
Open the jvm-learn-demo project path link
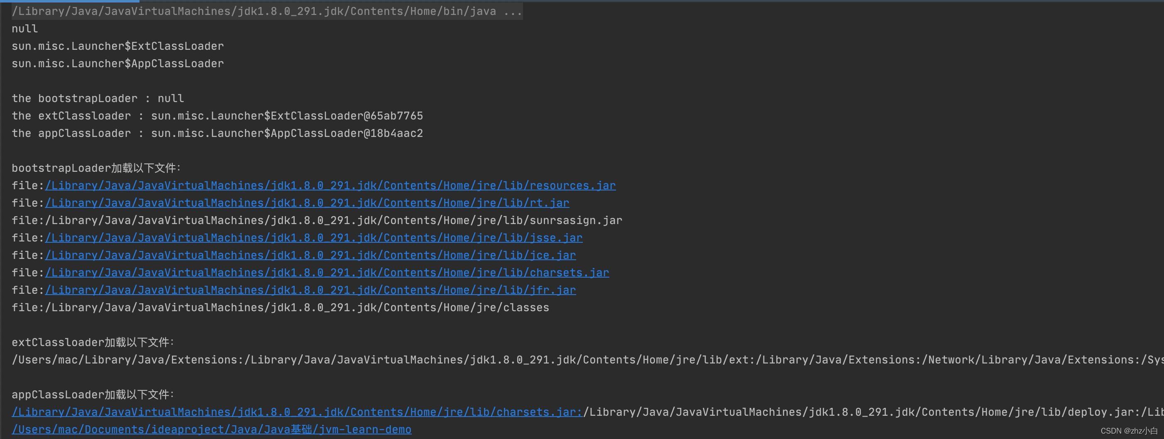coord(211,429)
